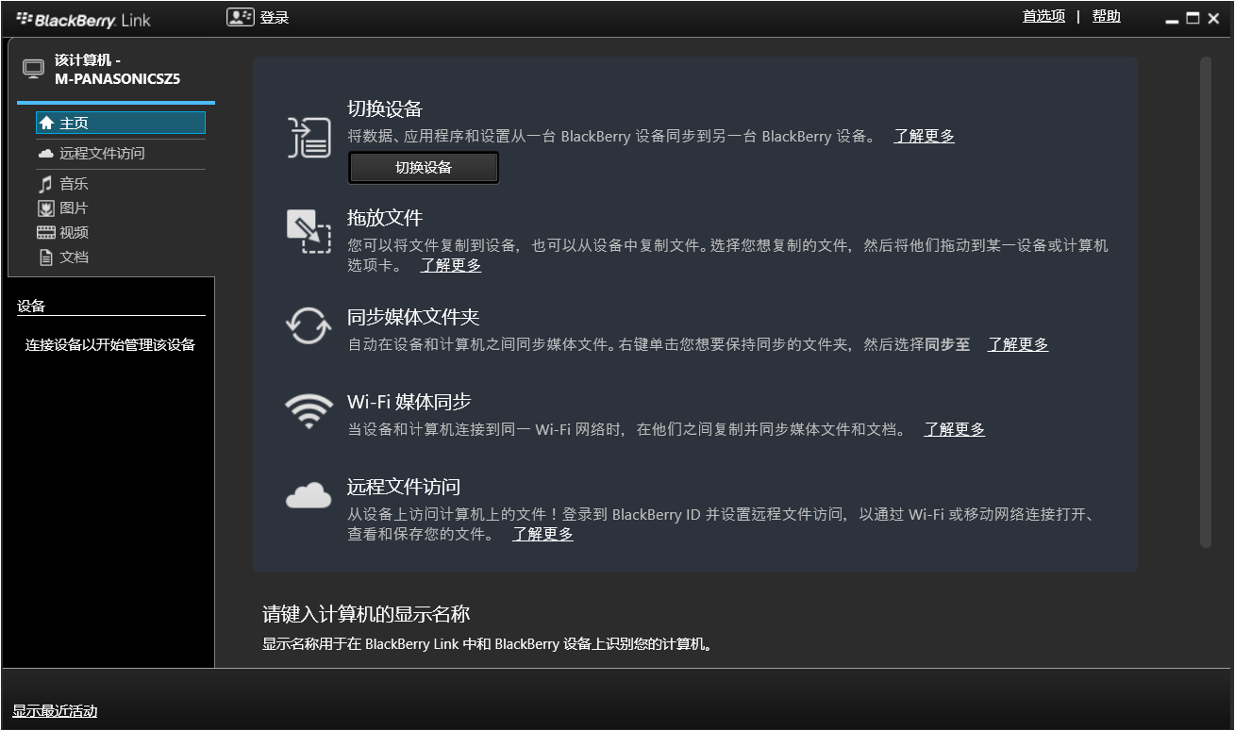Click the vertical scrollbar on the right
1235x731 pixels.
tap(1205, 302)
